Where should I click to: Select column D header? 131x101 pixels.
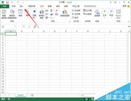44,31
